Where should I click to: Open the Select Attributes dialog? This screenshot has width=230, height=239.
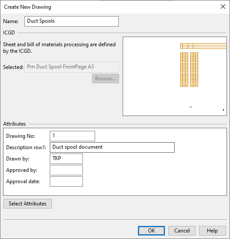pyautogui.click(x=27, y=204)
